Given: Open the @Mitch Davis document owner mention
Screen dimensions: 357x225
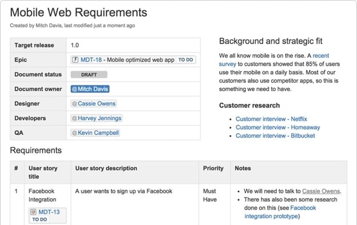Looking at the screenshot, I should pyautogui.click(x=90, y=89).
